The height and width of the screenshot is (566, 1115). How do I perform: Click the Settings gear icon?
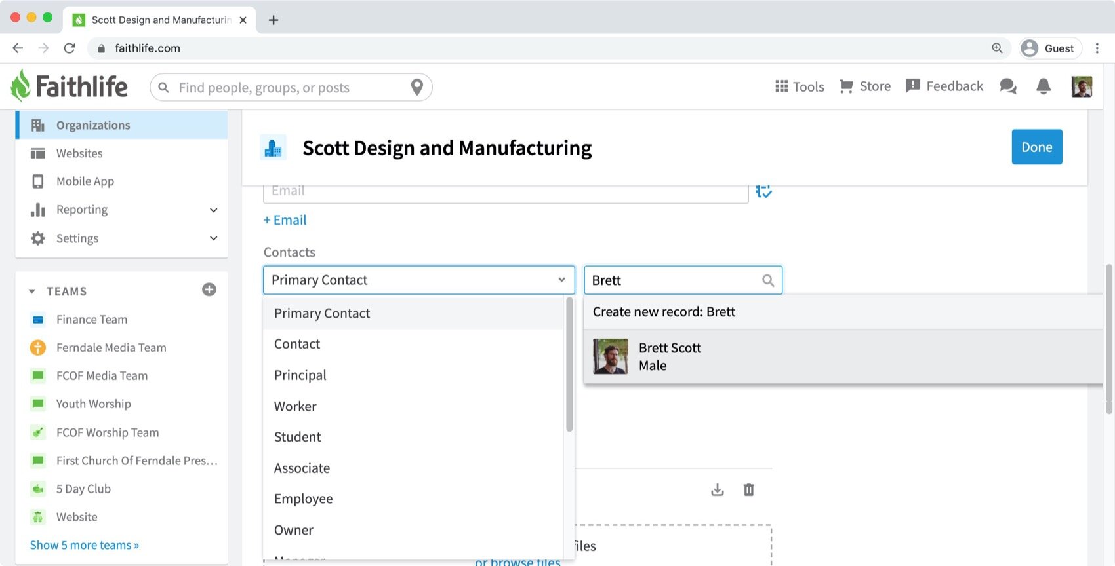pyautogui.click(x=38, y=238)
